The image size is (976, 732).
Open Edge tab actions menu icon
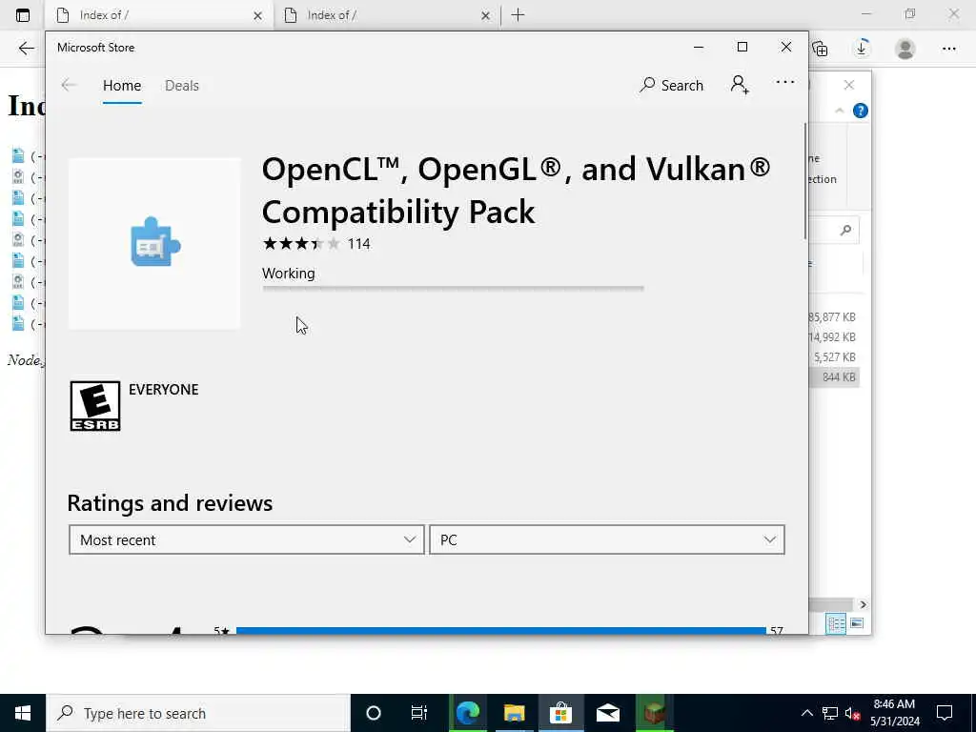tap(23, 15)
